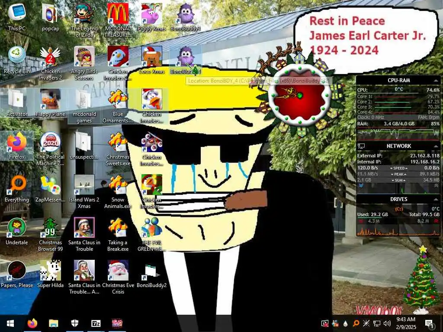Click the NETWORK widget computer icon
The height and width of the screenshot is (332, 443).
(361, 146)
